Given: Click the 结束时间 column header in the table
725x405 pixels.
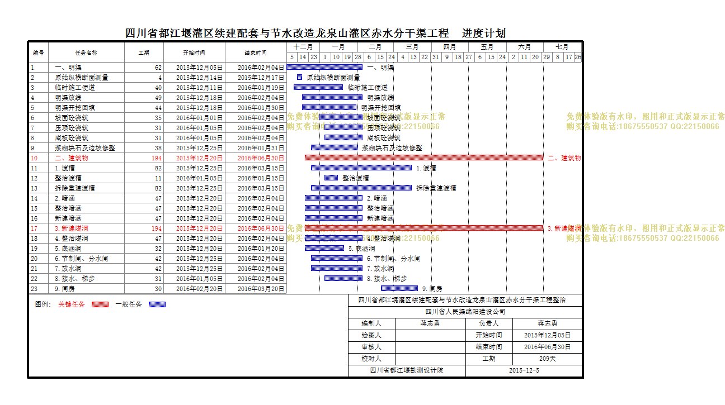Looking at the screenshot, I should 256,53.
